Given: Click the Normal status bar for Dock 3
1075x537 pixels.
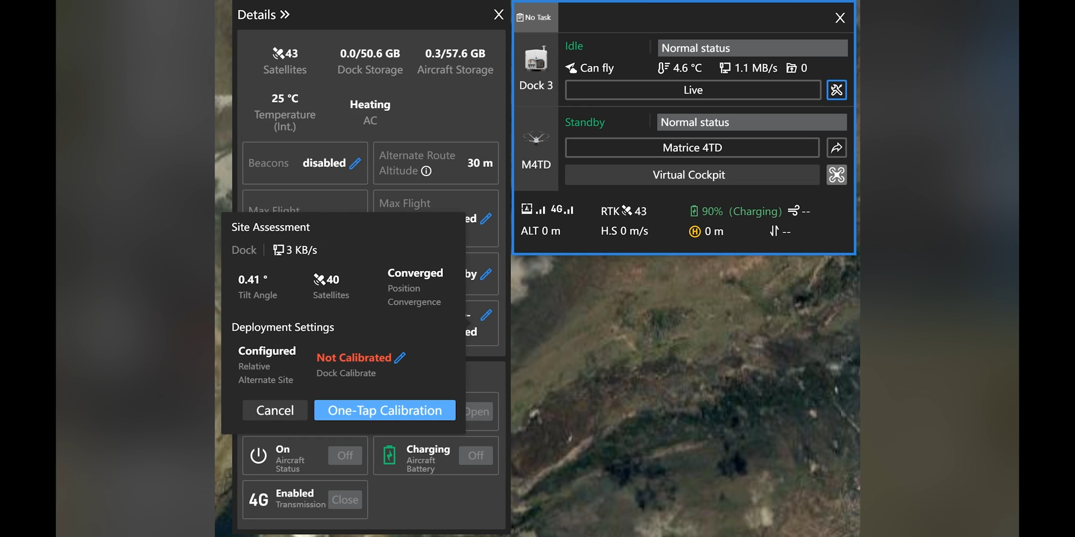Looking at the screenshot, I should 752,48.
